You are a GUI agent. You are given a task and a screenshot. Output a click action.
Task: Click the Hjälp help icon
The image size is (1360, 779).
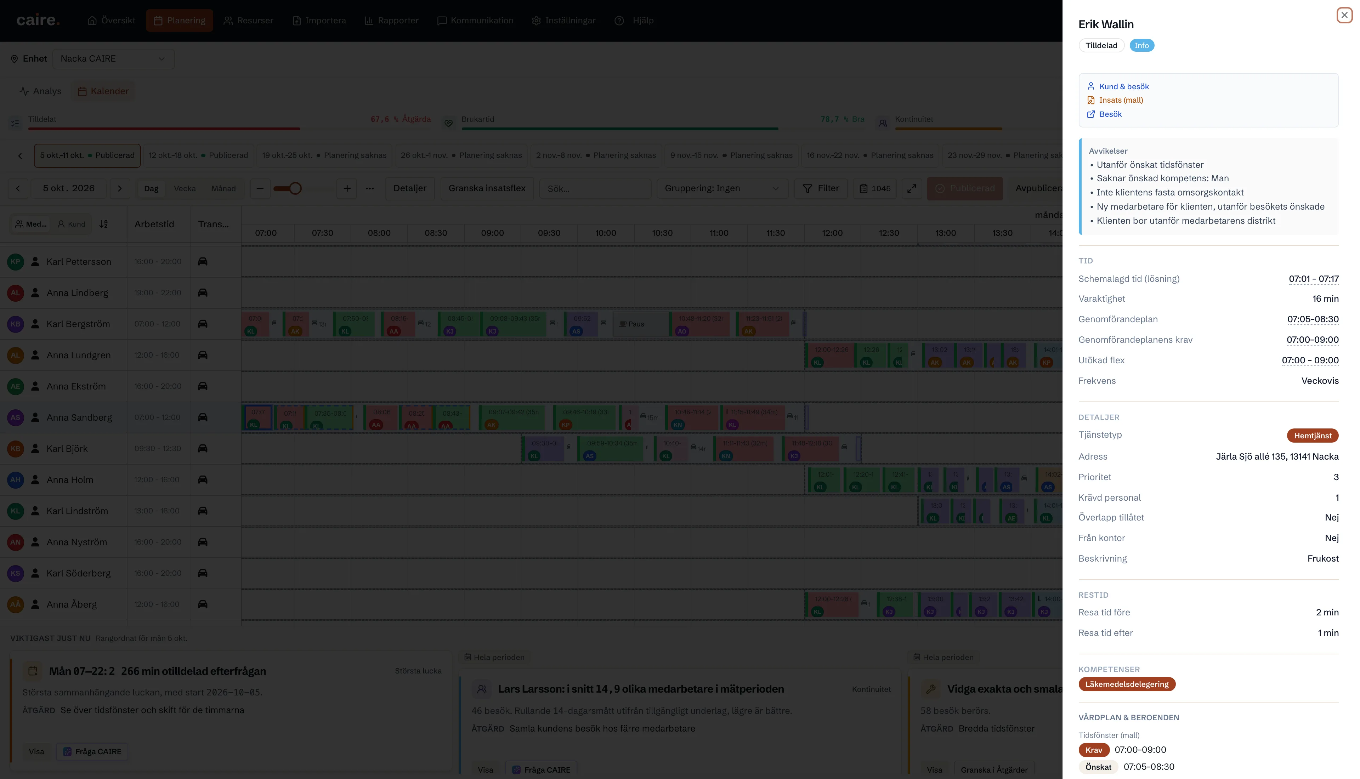click(x=619, y=20)
